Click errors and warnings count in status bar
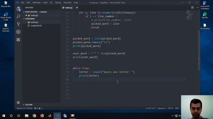 click(38, 108)
